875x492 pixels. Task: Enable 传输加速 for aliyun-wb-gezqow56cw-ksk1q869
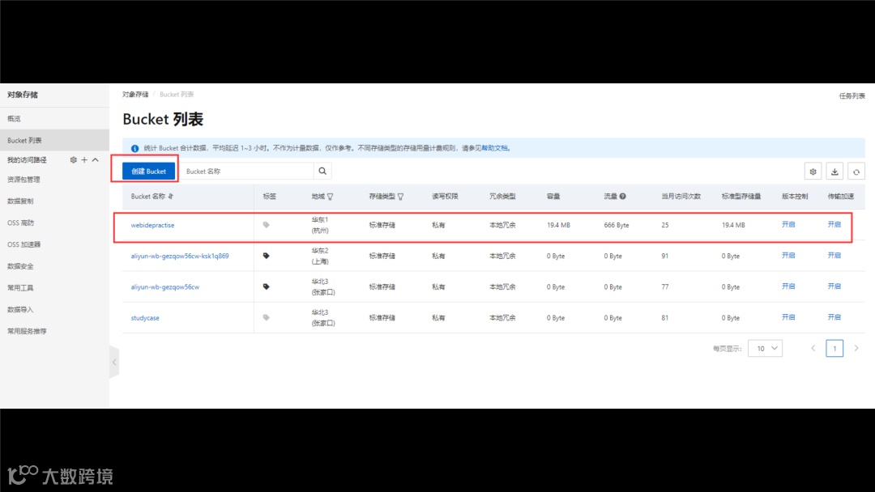click(834, 255)
